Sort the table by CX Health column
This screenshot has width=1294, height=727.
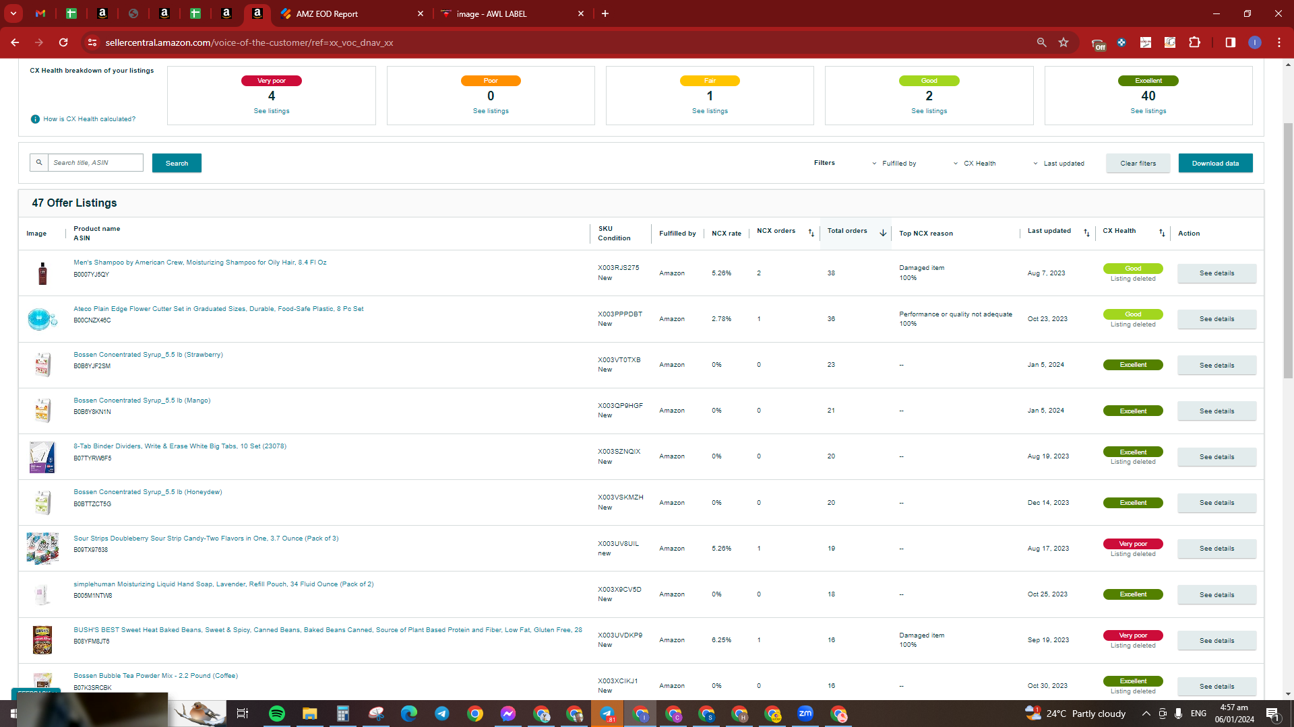[x=1161, y=233]
